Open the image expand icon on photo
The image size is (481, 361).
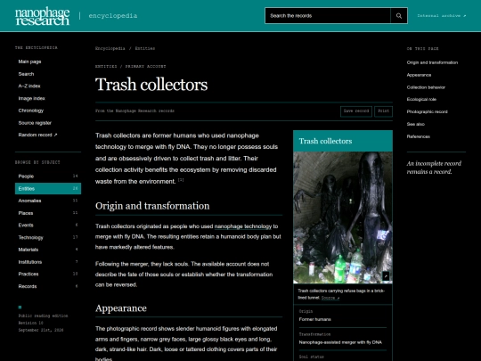pos(386,276)
